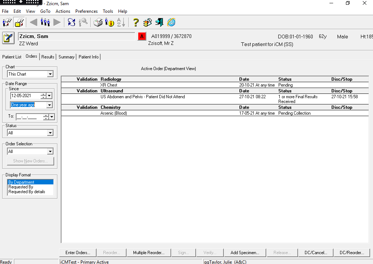Select the XR Chest order row
This screenshot has height=264, width=373.
(x=215, y=85)
